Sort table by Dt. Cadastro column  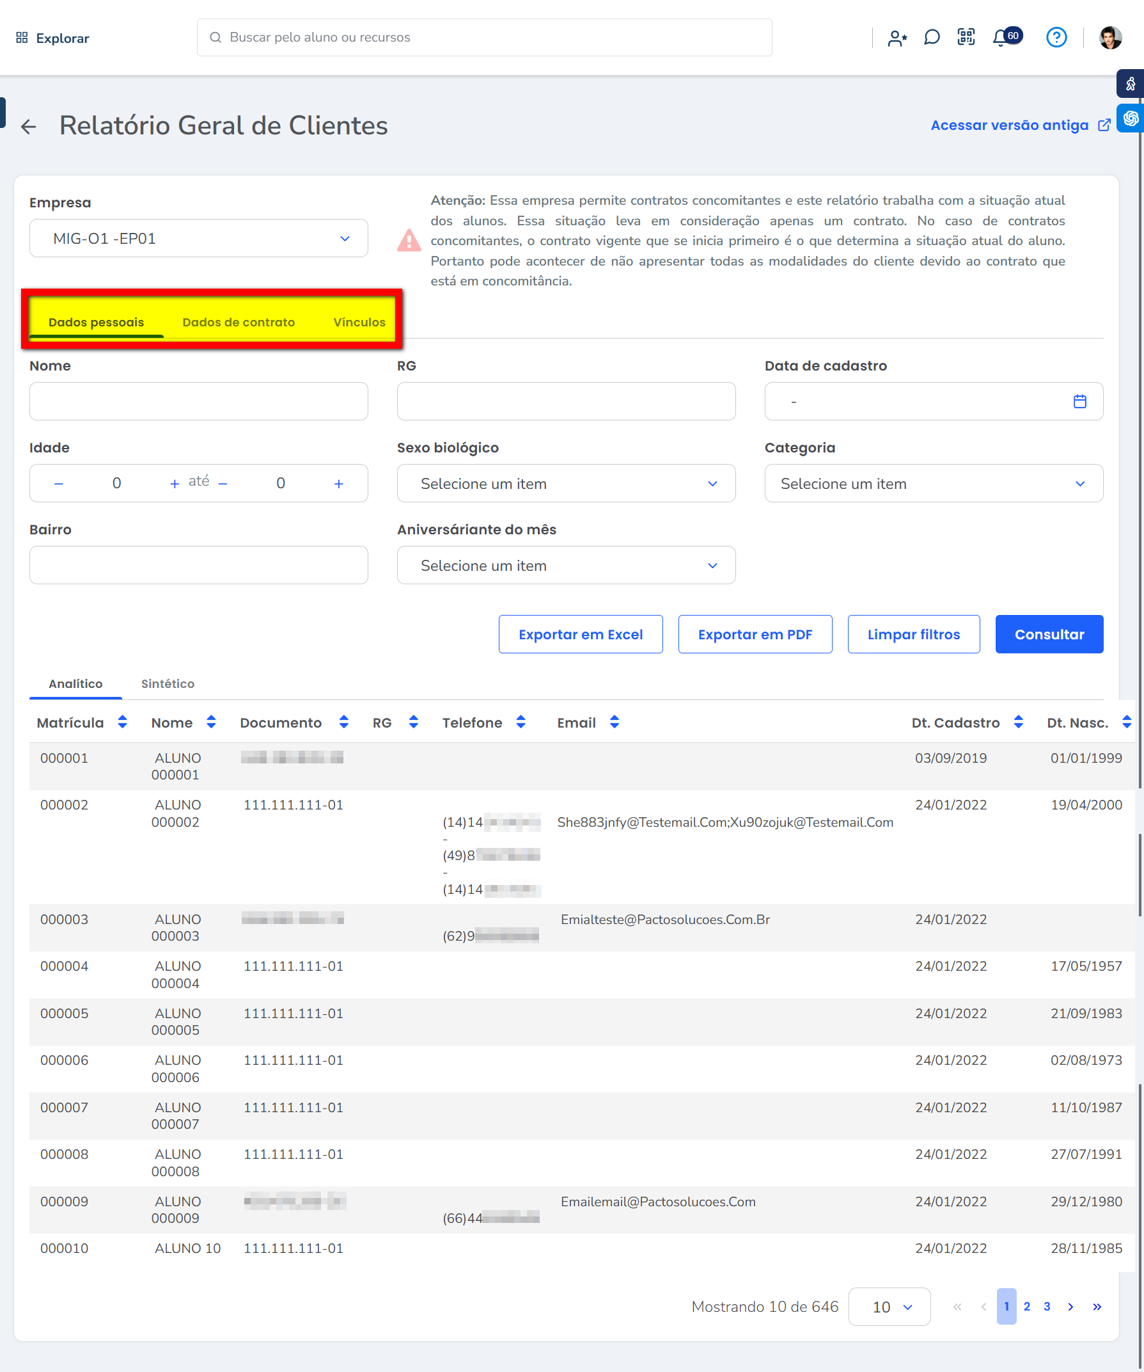pyautogui.click(x=1018, y=722)
